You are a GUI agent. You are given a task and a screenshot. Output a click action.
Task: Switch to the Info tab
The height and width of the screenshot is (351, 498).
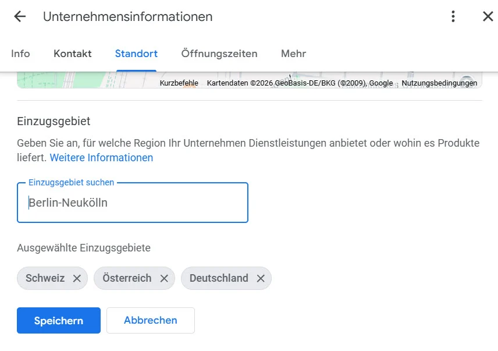[20, 54]
